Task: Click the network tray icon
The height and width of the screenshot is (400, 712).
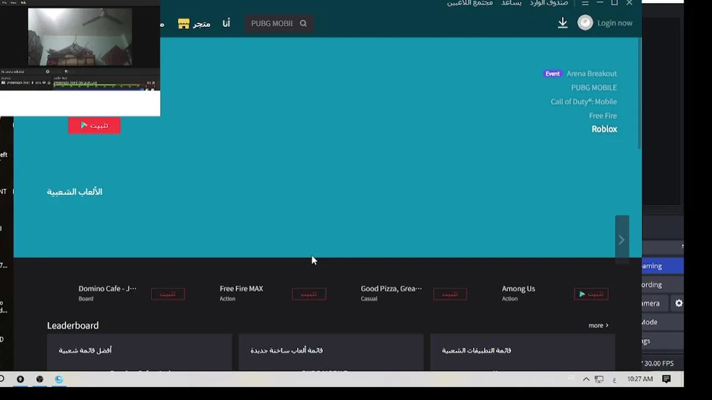Action: (599, 379)
